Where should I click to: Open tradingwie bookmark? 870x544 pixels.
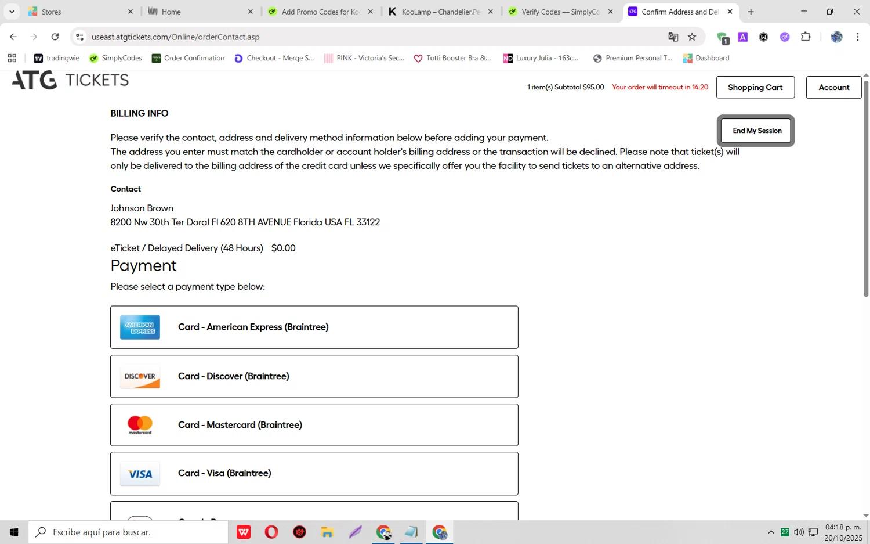56,58
